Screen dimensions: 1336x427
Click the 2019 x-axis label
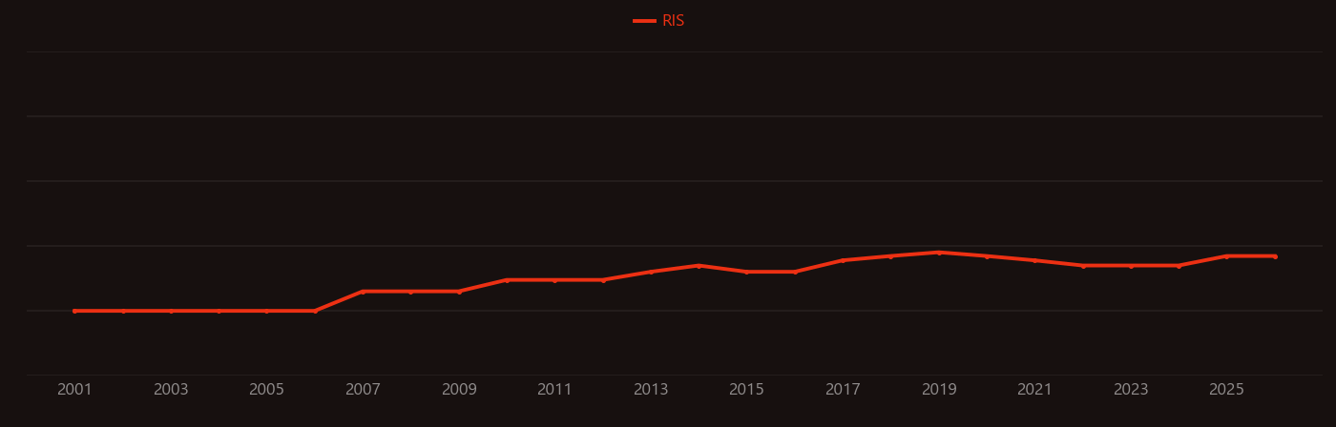tap(939, 390)
